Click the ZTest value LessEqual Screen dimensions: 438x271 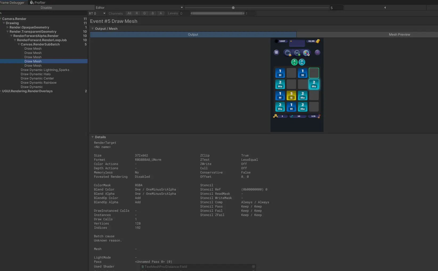[249, 160]
